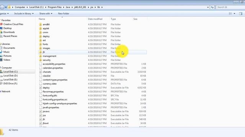Select calendars.properties file name

pos(53,68)
